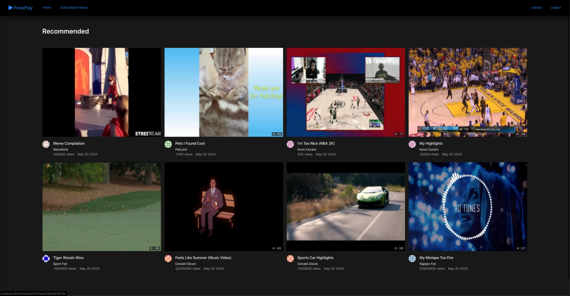Open the Pets I Found Cool video title
The height and width of the screenshot is (296, 570).
click(190, 143)
